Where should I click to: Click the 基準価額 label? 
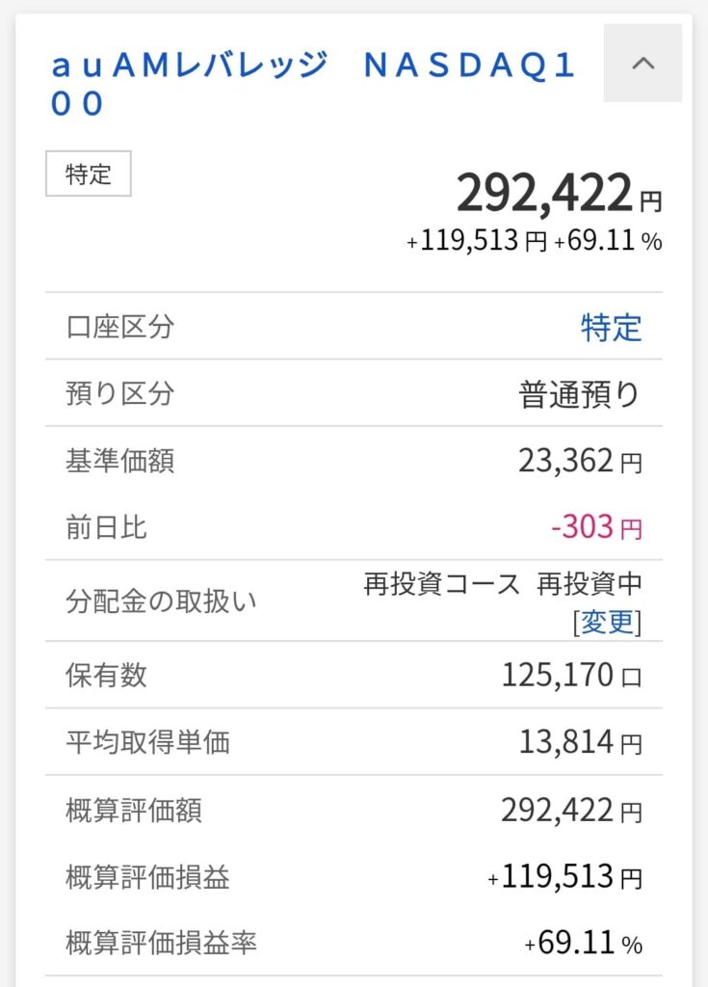click(x=119, y=461)
